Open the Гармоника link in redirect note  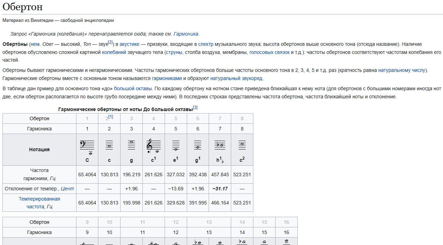click(x=186, y=34)
